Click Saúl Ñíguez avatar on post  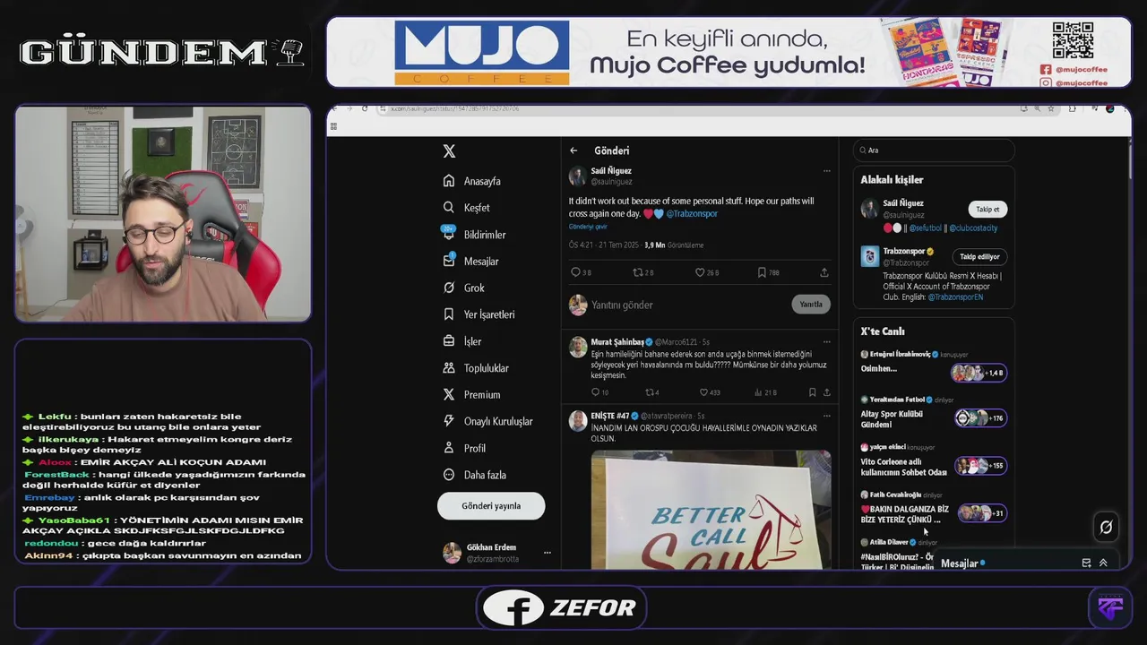click(x=578, y=176)
